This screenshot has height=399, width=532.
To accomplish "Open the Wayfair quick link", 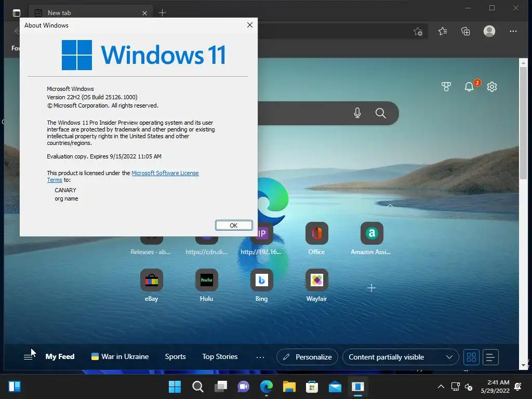I will point(316,286).
